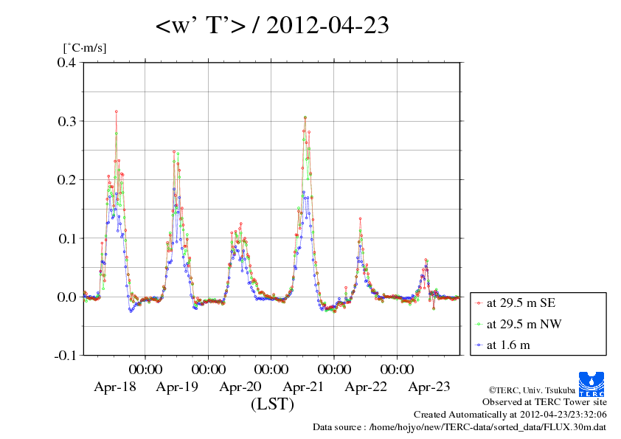
Task: Click the chart title "<w' T'> / 2012-04-23"
Action: (272, 27)
